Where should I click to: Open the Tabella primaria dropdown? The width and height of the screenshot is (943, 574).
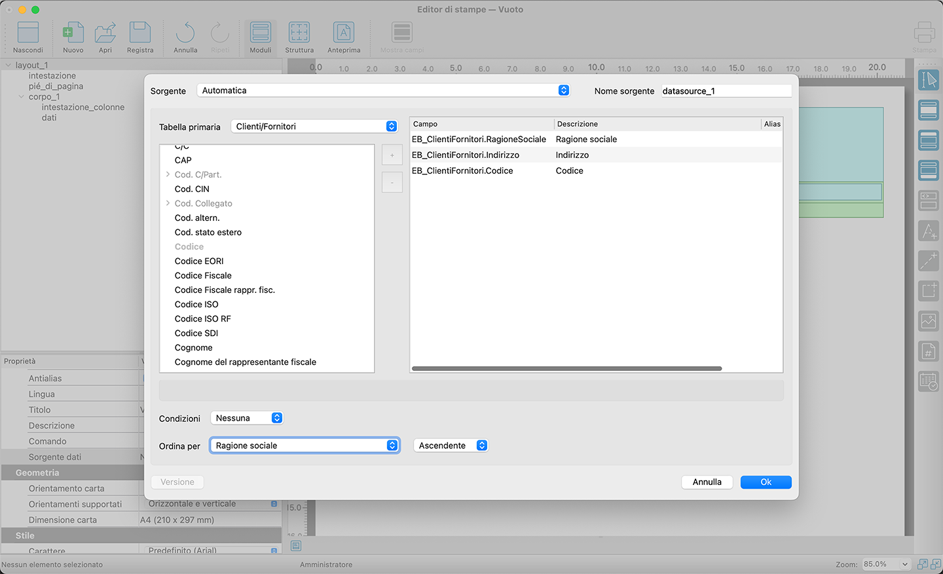point(314,126)
